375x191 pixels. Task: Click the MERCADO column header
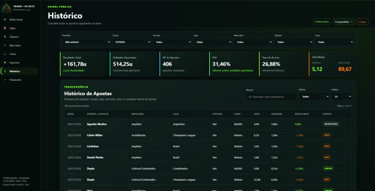coord(138,114)
